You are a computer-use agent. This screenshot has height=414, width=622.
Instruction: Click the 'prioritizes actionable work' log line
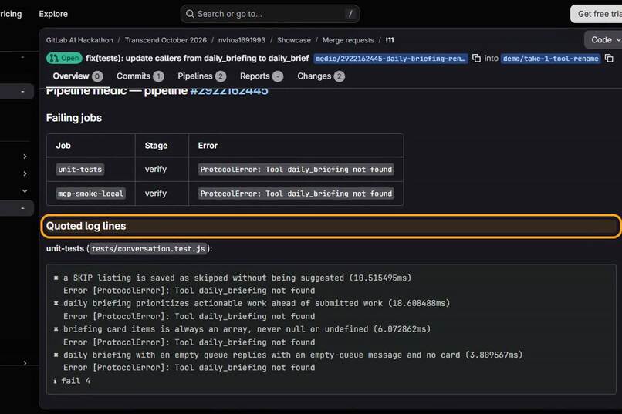click(x=252, y=303)
